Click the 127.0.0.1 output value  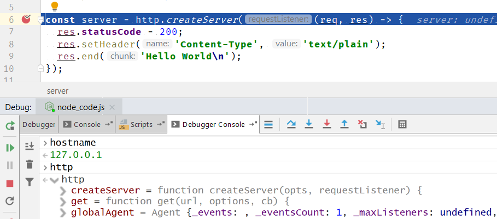76,155
